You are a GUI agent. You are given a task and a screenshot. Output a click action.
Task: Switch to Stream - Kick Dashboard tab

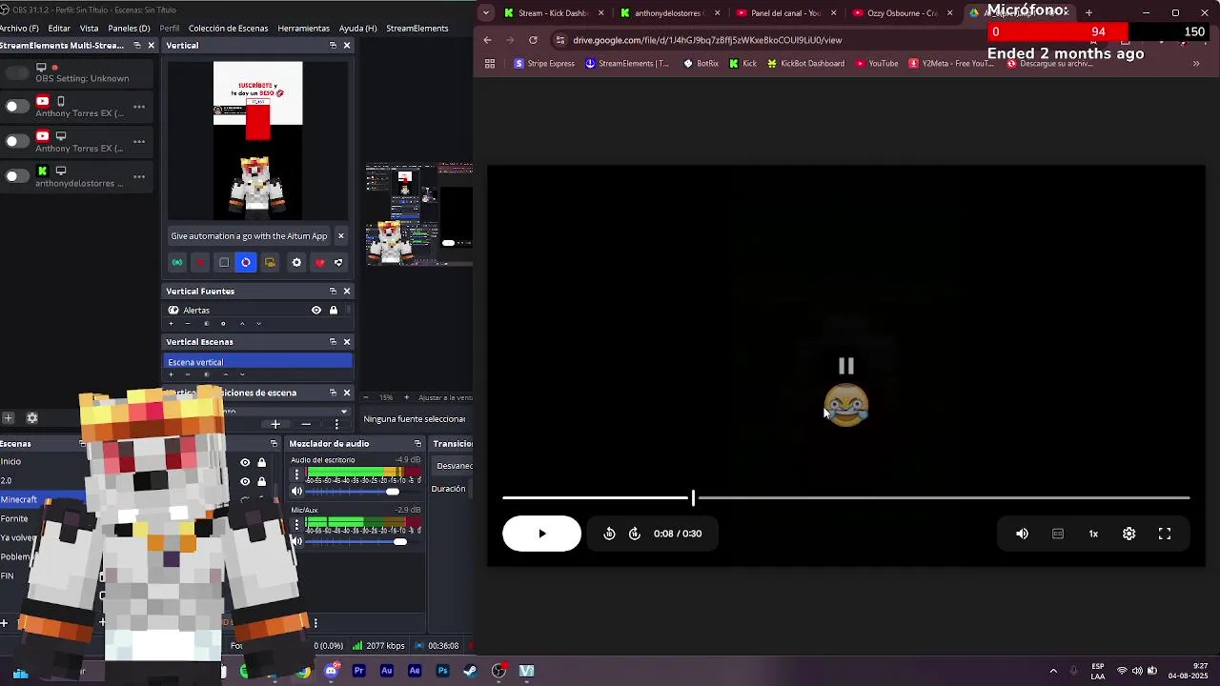click(552, 12)
